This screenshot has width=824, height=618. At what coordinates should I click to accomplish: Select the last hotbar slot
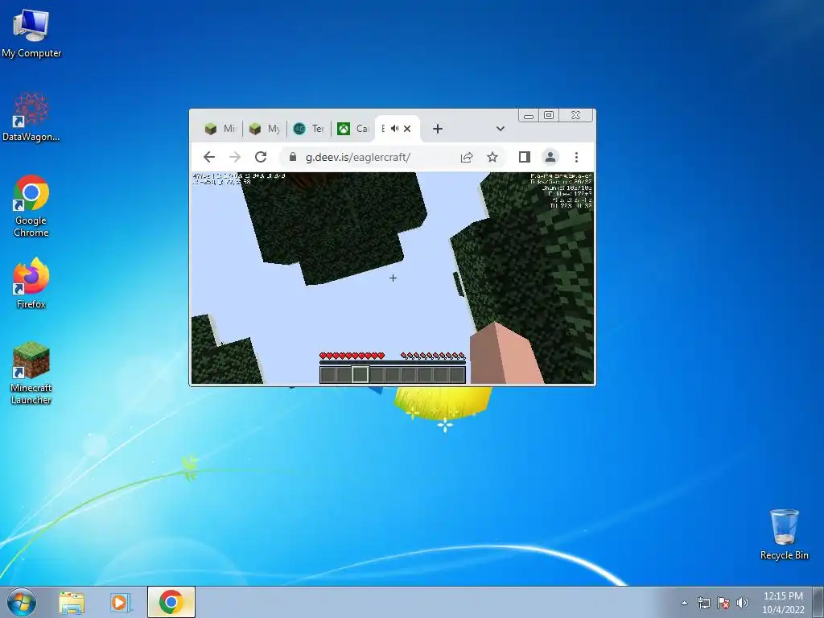457,375
